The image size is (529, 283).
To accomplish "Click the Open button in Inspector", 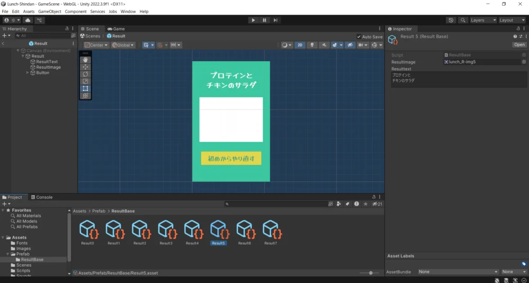I will 519,44.
